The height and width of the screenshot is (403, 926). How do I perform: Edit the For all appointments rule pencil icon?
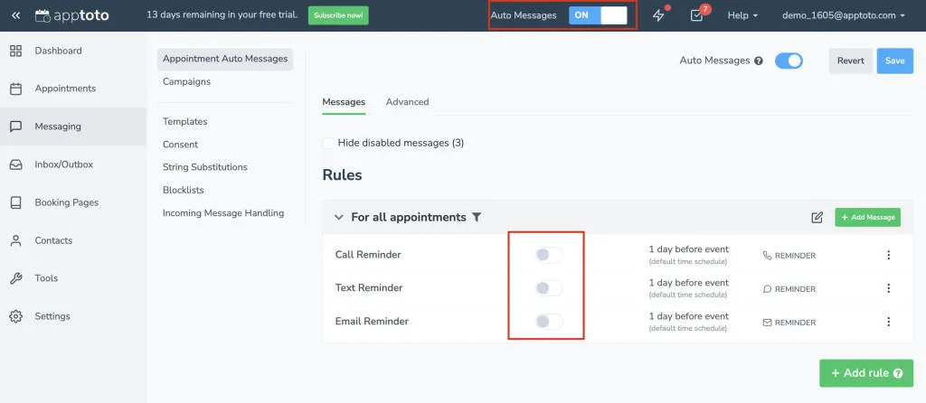[x=817, y=218]
